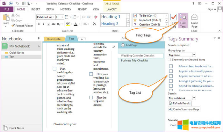Click the Refresh Results button
223x132 pixels.
(x=180, y=103)
